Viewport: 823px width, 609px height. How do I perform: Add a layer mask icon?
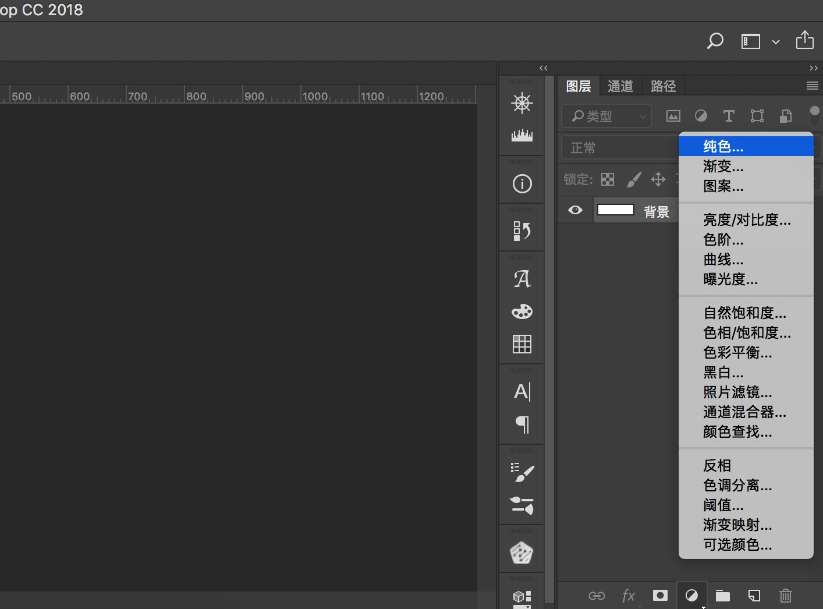660,595
